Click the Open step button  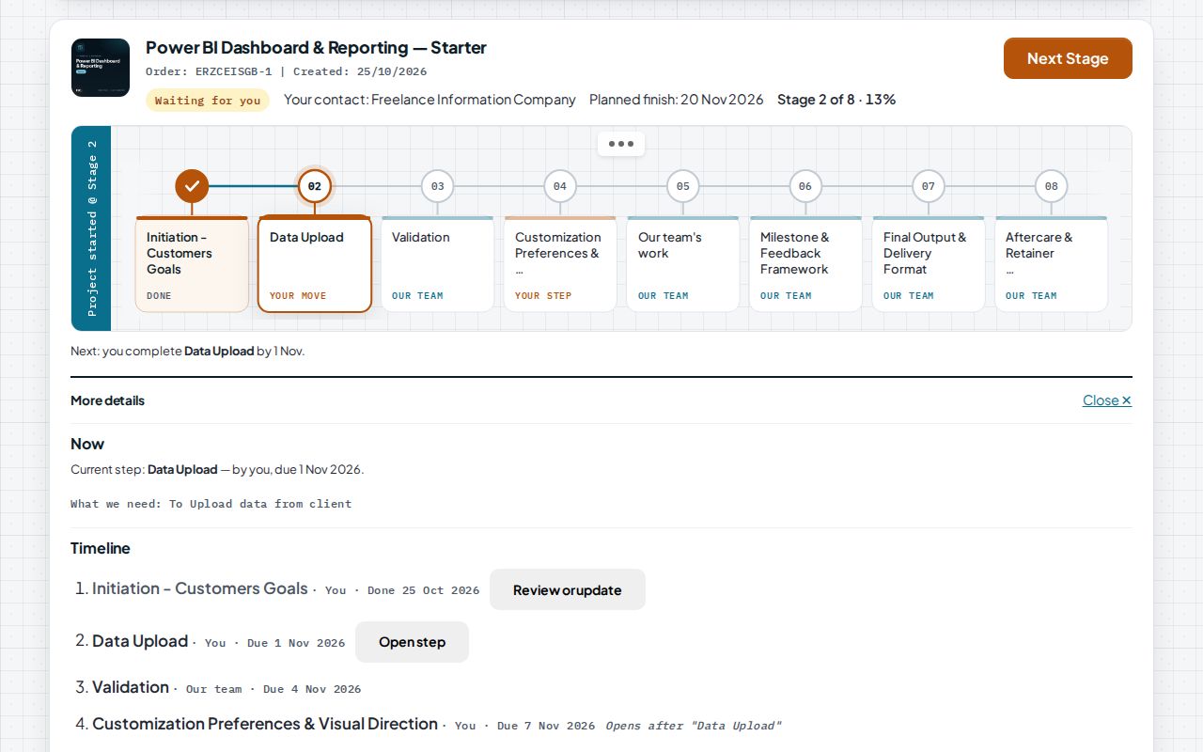(x=412, y=642)
